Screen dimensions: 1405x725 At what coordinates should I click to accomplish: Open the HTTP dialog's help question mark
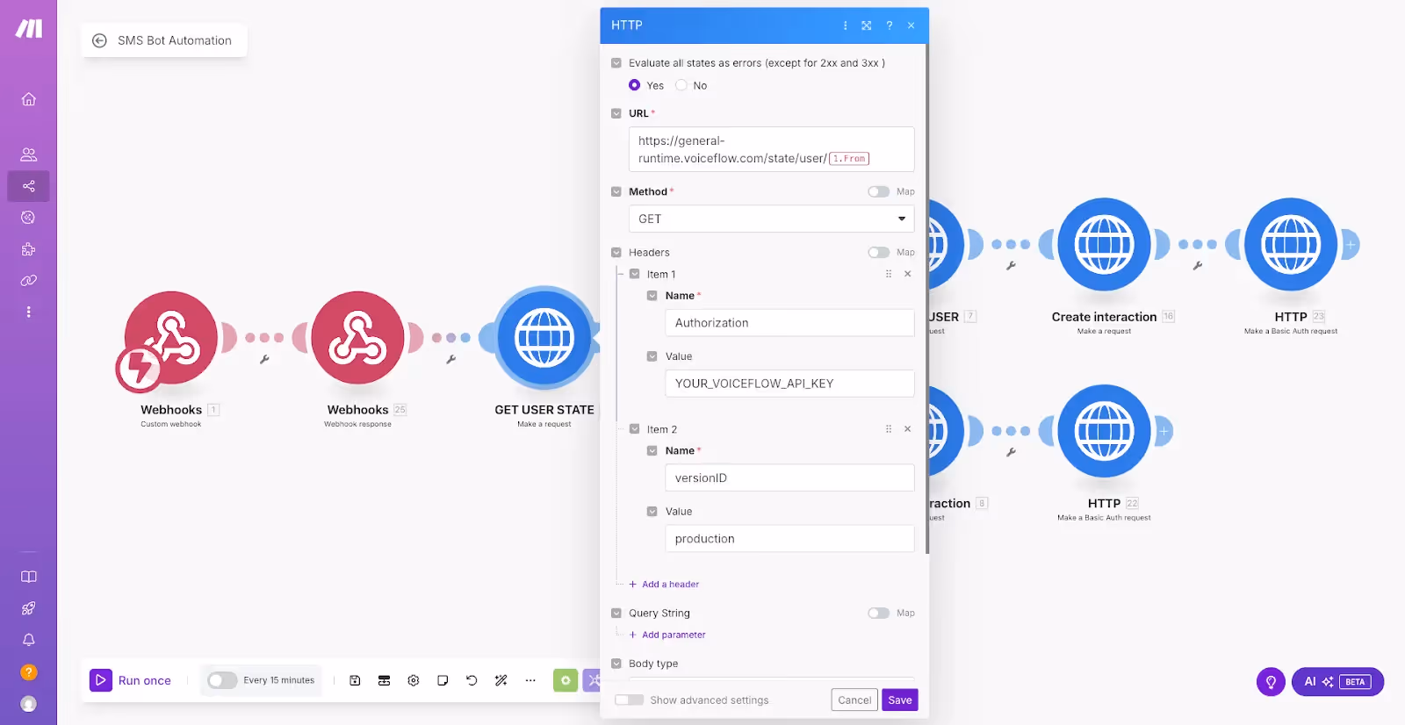point(889,25)
